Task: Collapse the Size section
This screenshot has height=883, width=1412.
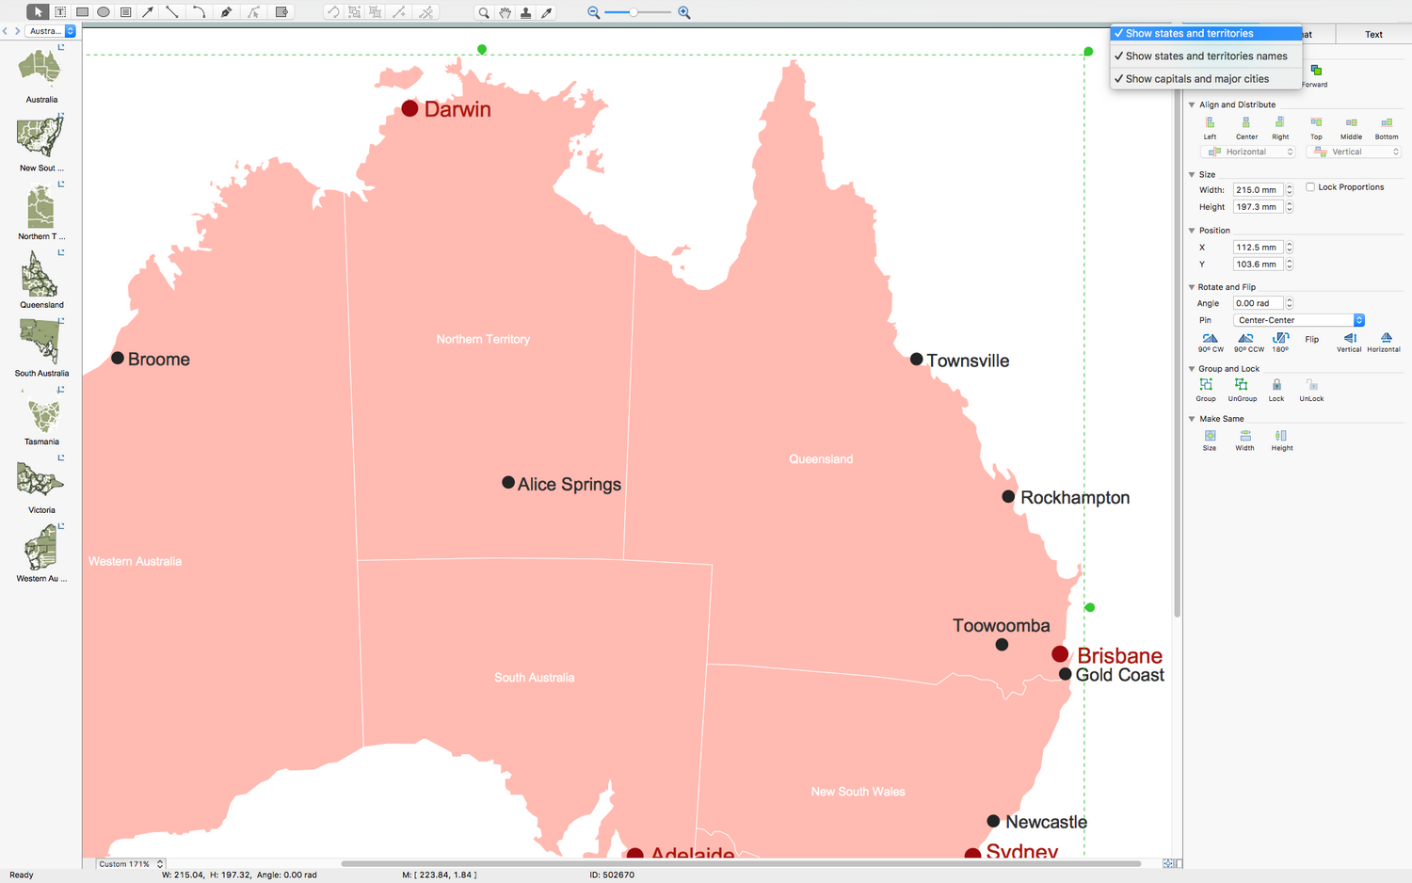Action: pos(1192,174)
